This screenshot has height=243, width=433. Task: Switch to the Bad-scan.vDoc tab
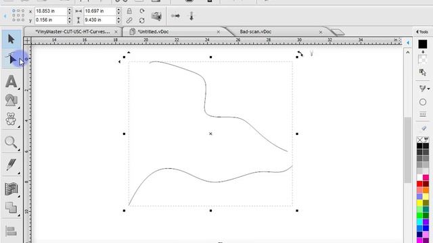tap(256, 32)
